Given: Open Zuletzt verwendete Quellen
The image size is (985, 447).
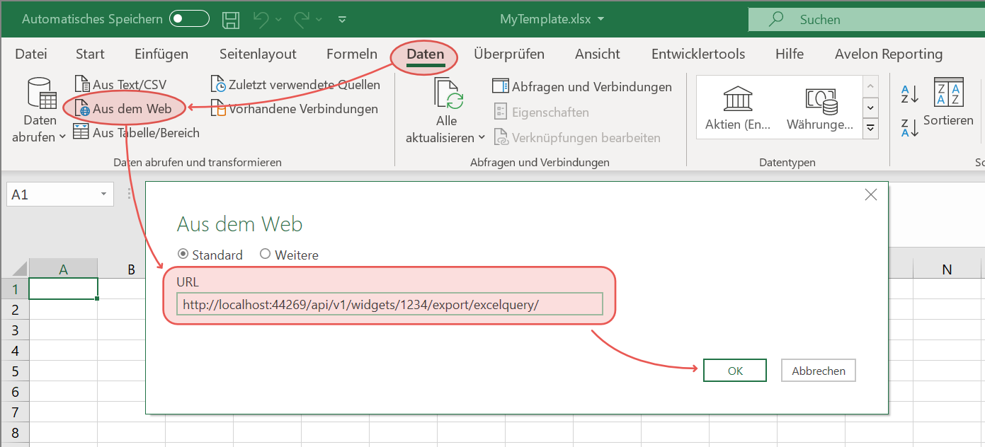Looking at the screenshot, I should click(295, 85).
